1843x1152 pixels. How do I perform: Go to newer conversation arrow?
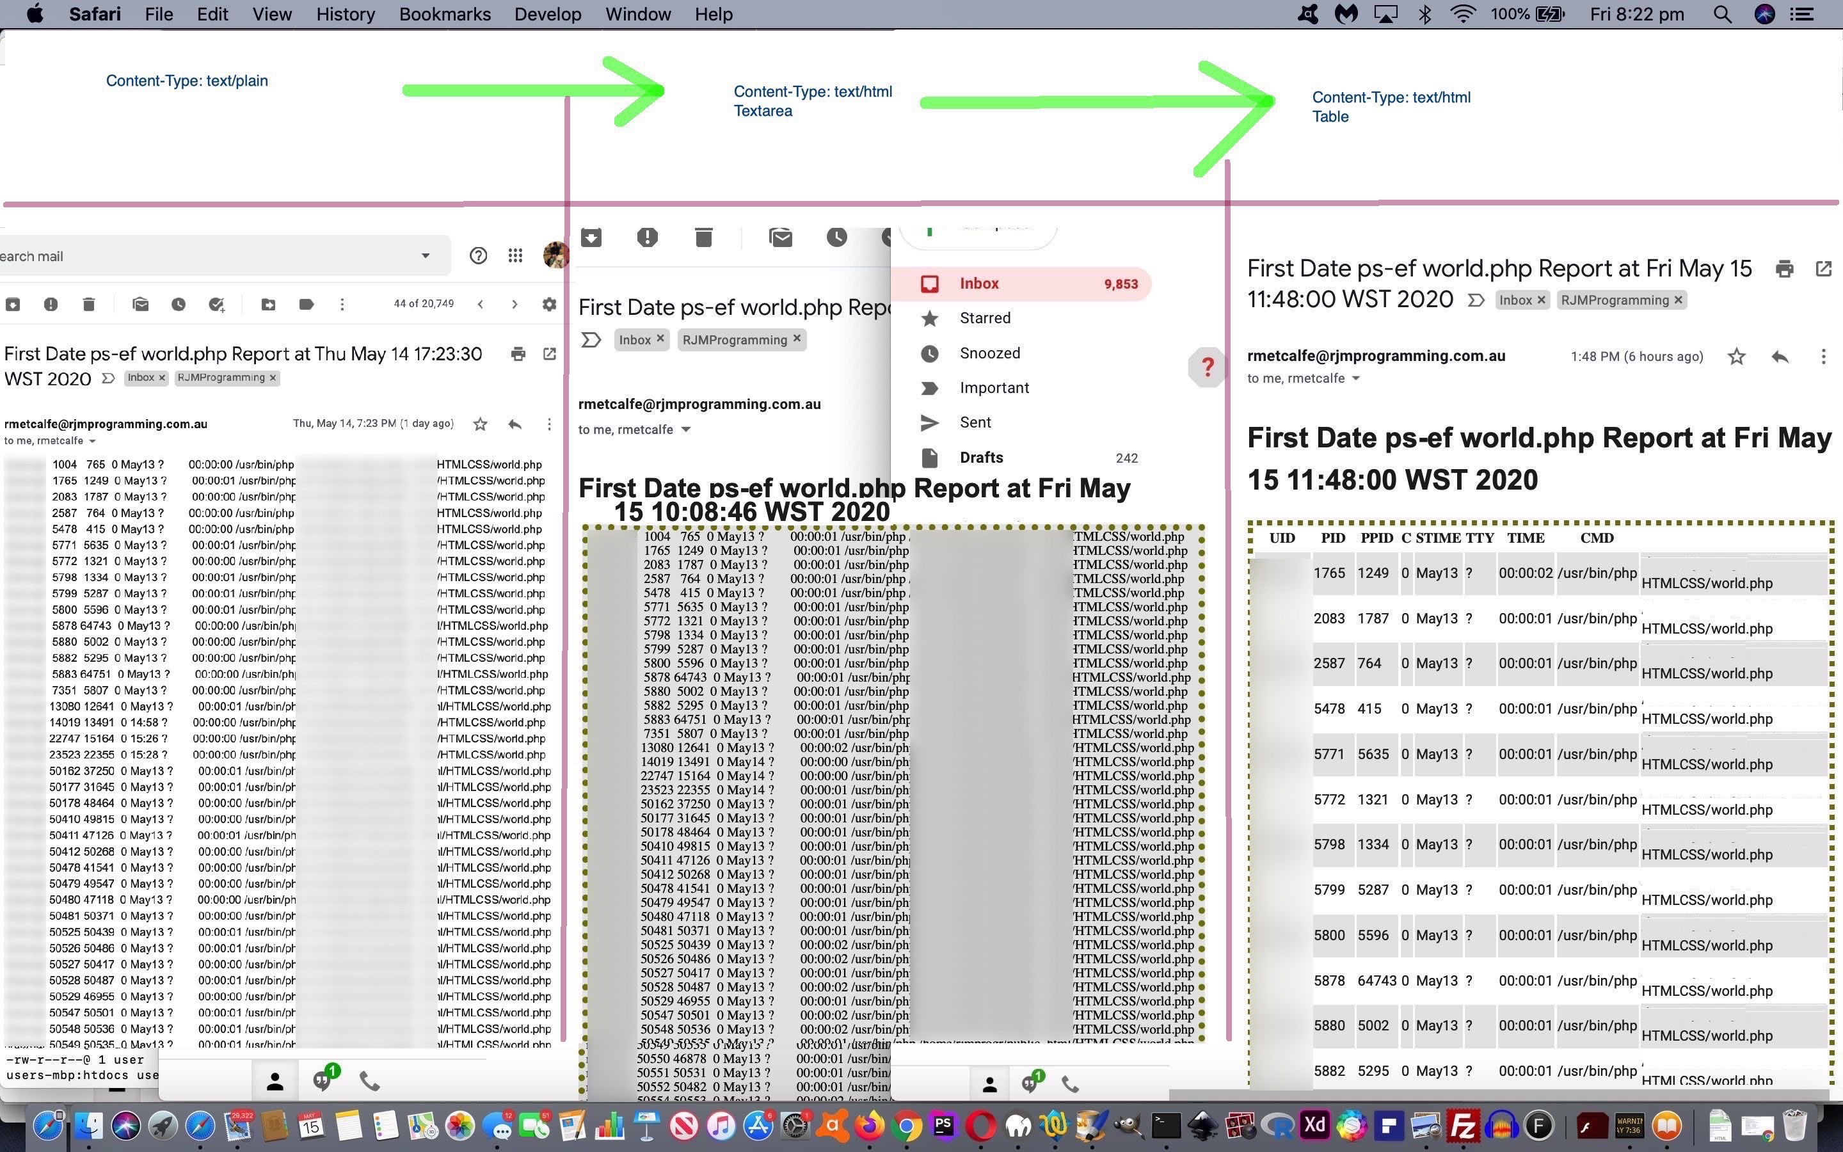(481, 304)
